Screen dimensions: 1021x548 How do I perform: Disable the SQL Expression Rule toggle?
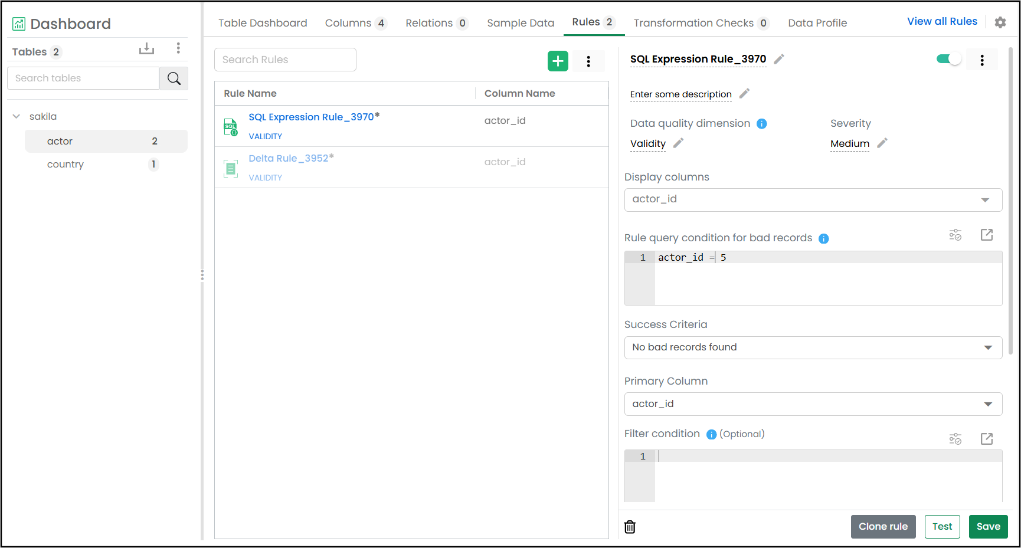(948, 59)
